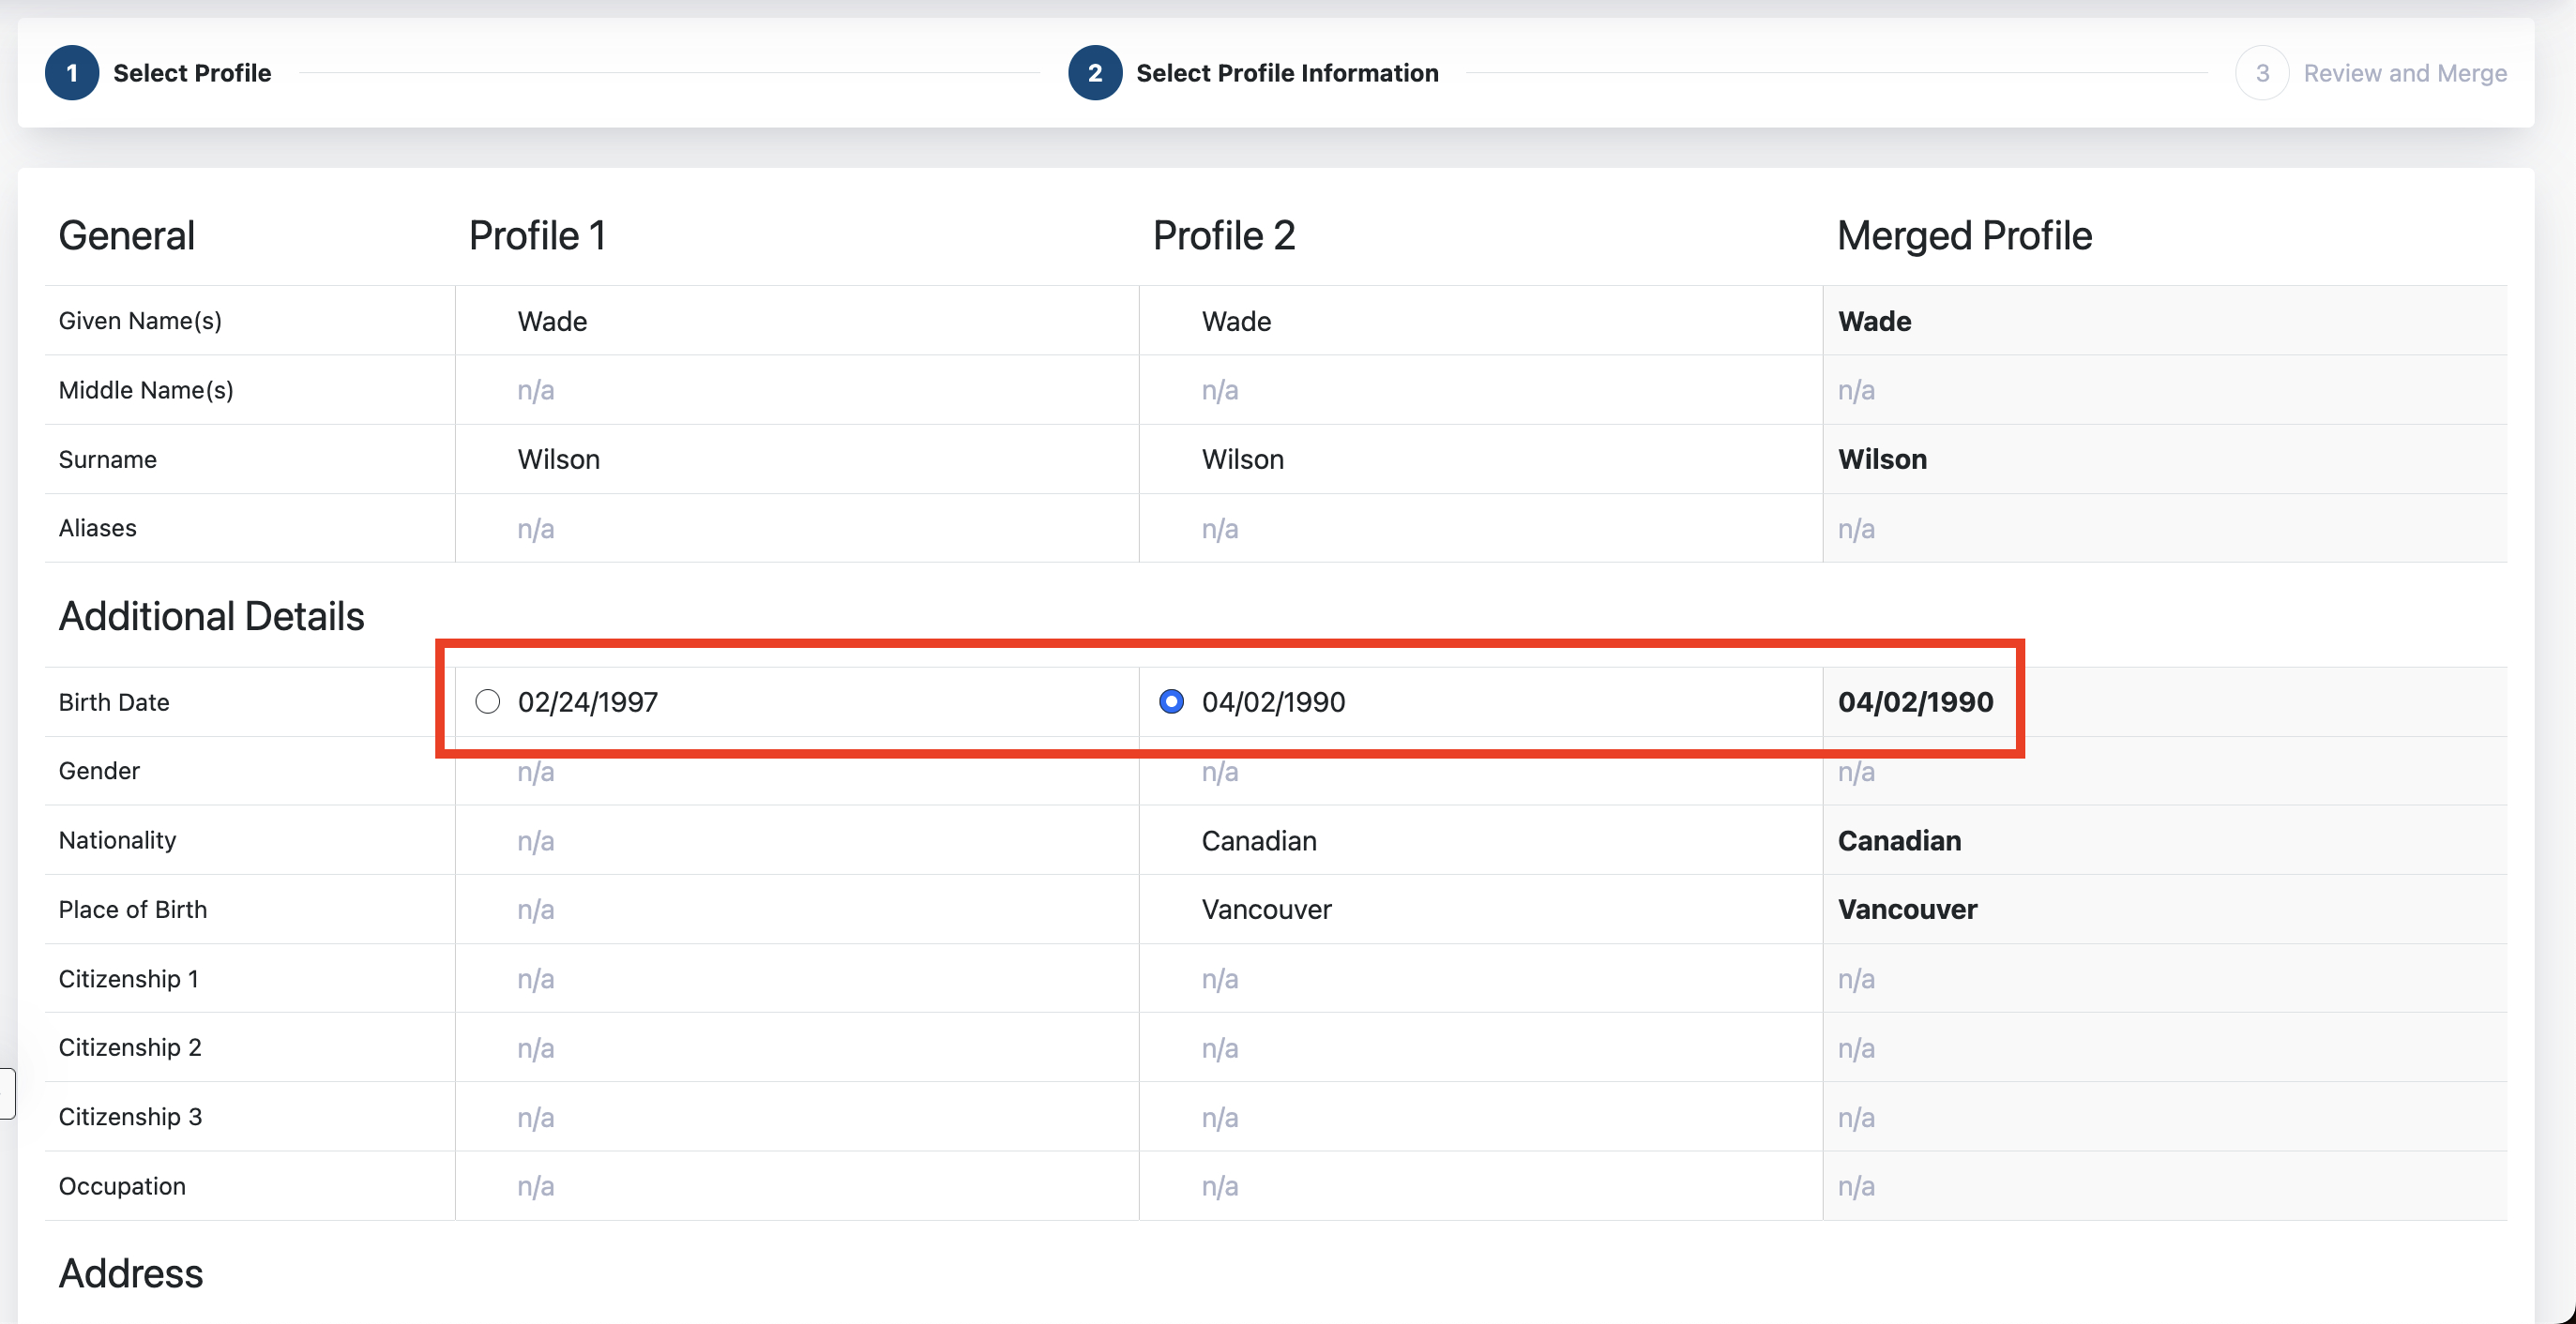Select Profile 1 birth date 02/24/1997
2576x1324 pixels.
(488, 701)
